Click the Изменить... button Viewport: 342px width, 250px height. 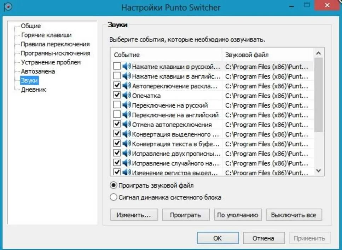click(x=134, y=215)
